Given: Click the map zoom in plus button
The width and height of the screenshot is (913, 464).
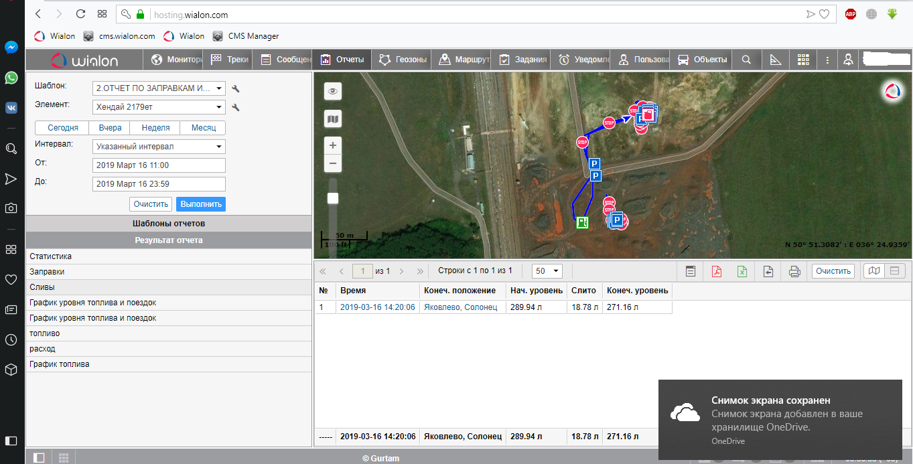Looking at the screenshot, I should pos(333,145).
